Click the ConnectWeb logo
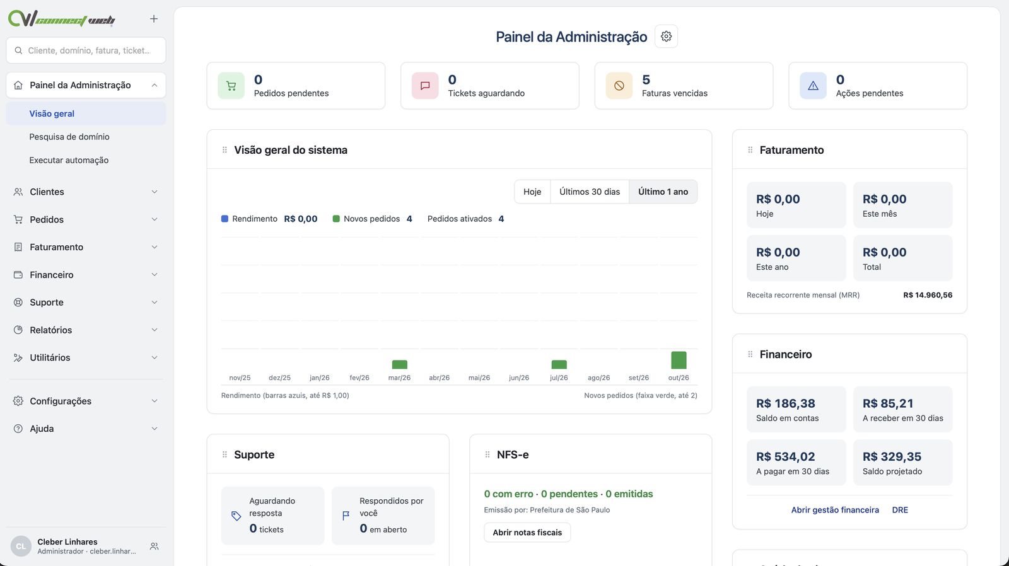The width and height of the screenshot is (1009, 566). [62, 19]
